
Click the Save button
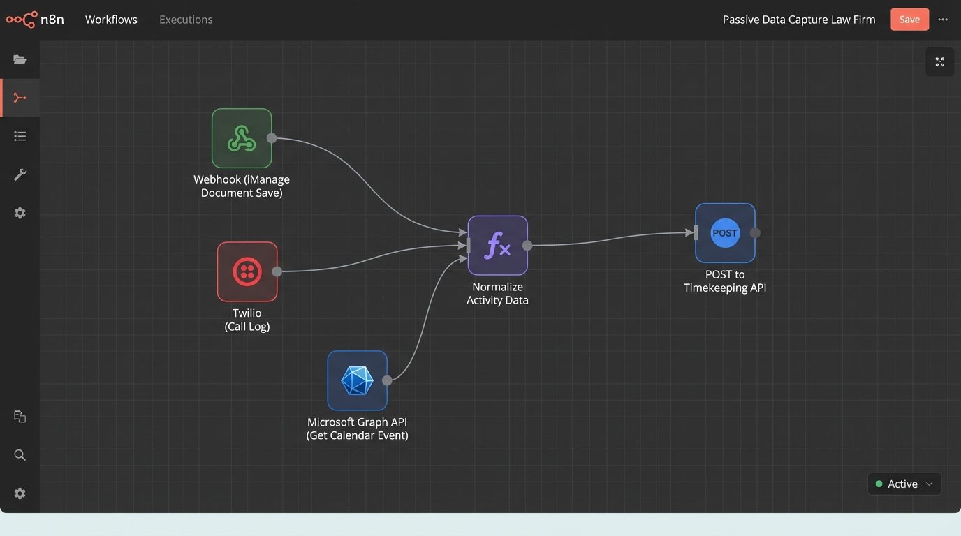point(909,20)
